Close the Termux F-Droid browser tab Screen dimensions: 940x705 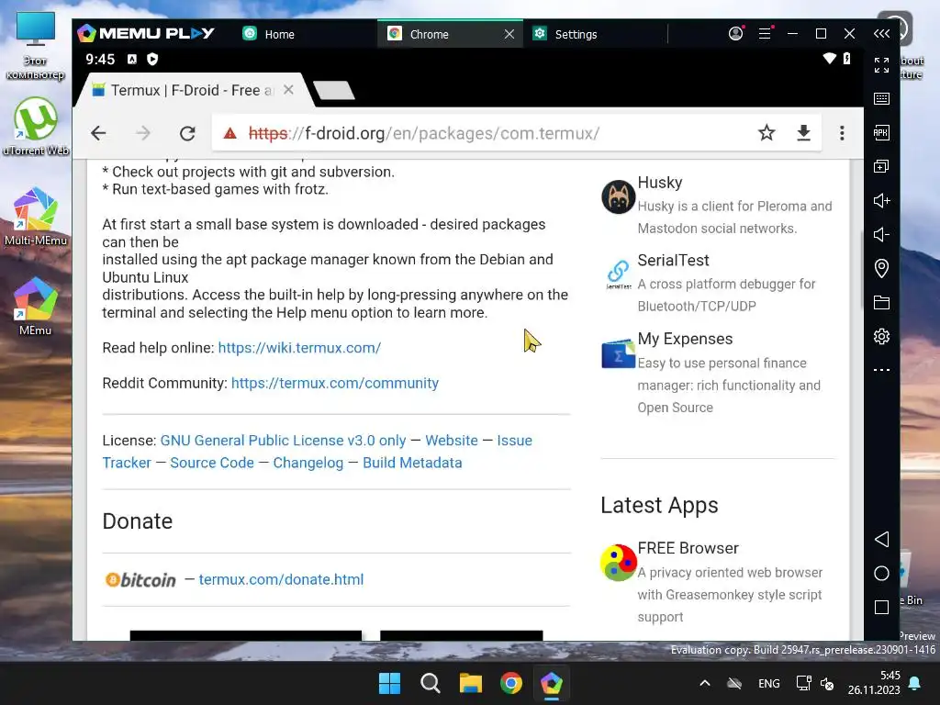click(x=288, y=90)
